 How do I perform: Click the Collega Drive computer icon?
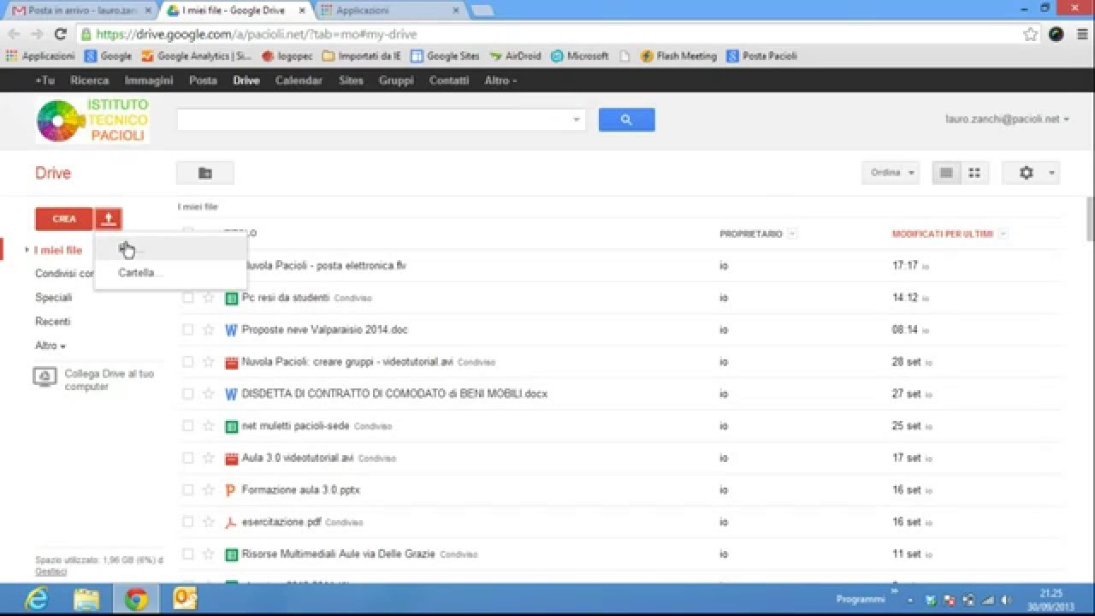click(x=44, y=377)
